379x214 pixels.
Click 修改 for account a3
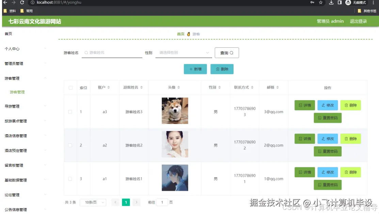(x=328, y=105)
